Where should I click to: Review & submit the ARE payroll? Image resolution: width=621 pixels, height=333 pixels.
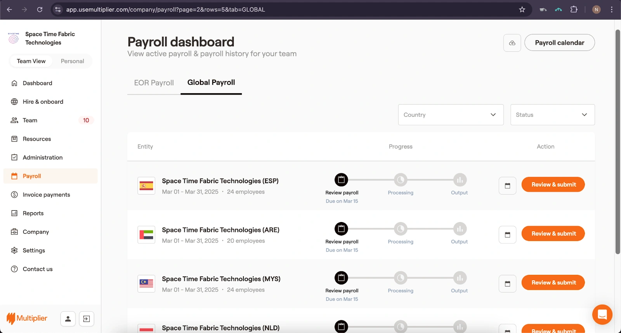click(x=553, y=233)
